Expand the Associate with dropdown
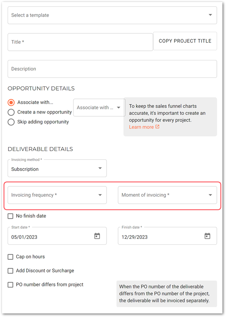The image size is (226, 317). coord(99,108)
